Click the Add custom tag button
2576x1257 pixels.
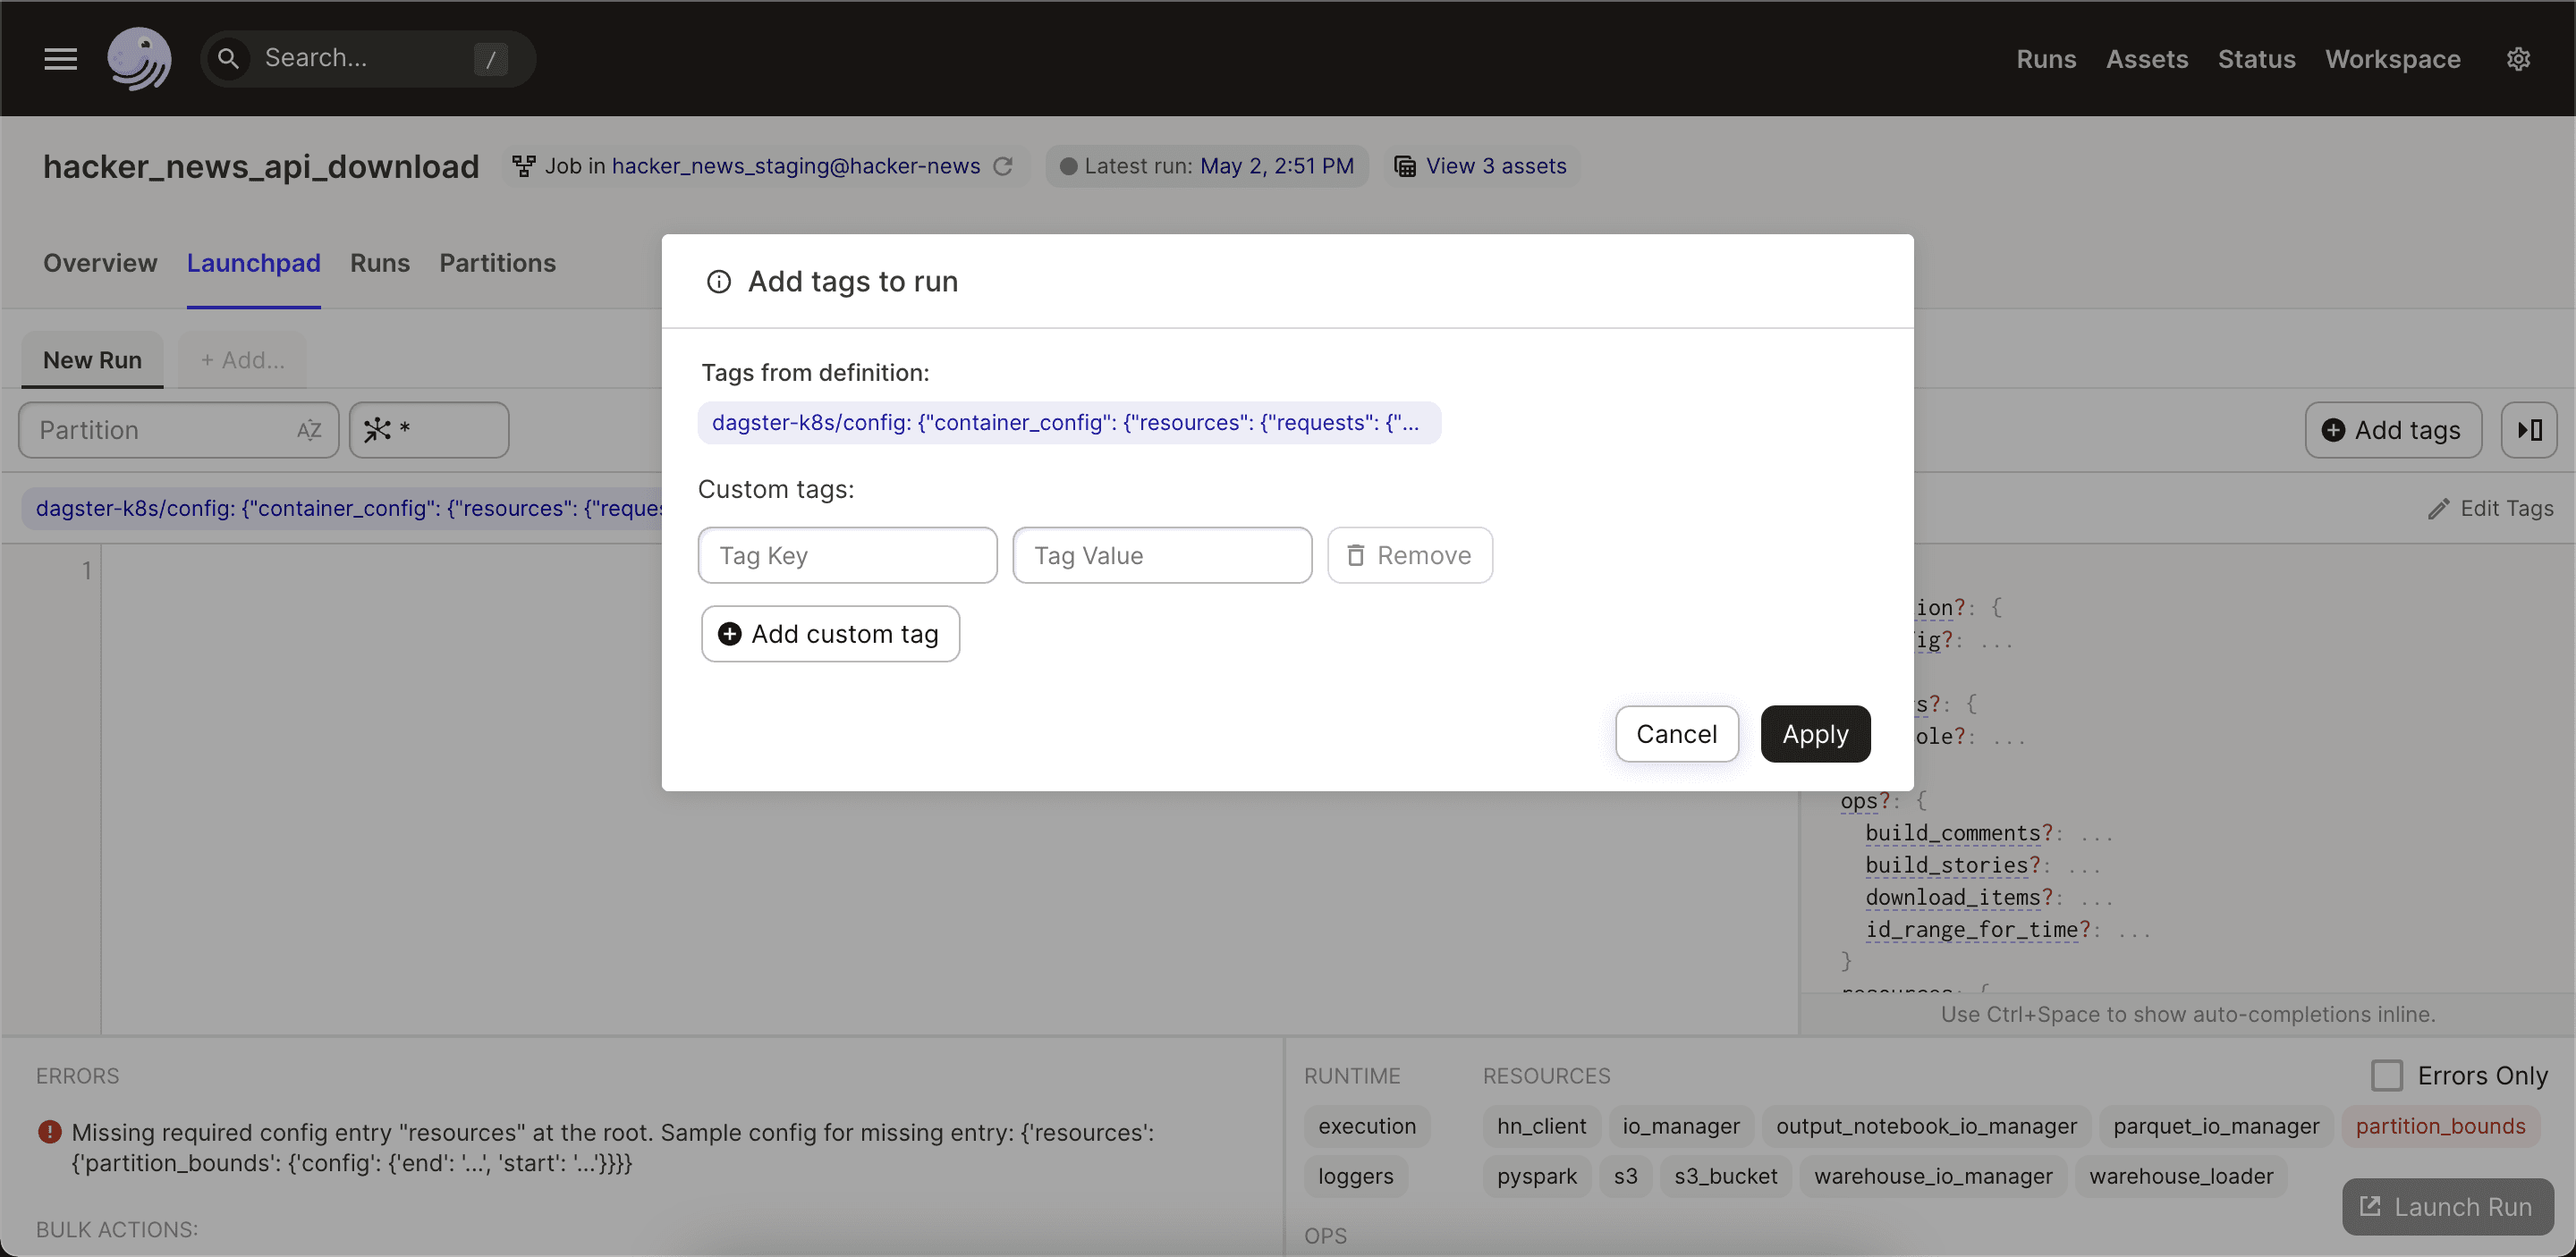click(x=830, y=635)
